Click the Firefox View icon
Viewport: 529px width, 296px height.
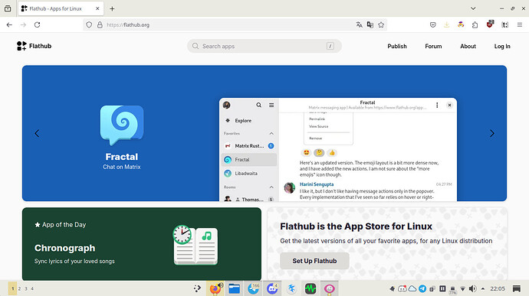[x=8, y=8]
